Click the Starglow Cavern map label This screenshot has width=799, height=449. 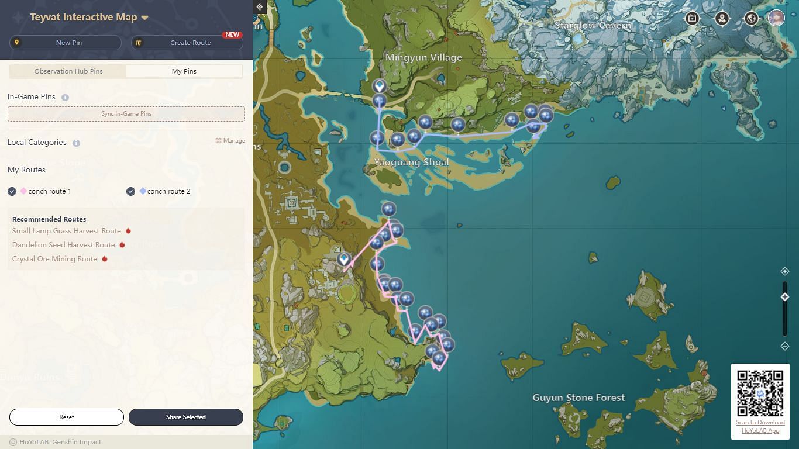coord(593,26)
